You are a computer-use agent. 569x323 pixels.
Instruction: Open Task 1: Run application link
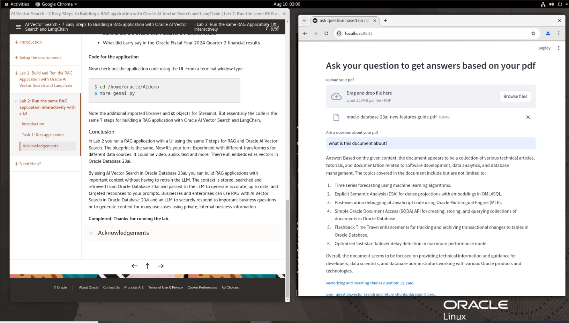(43, 135)
